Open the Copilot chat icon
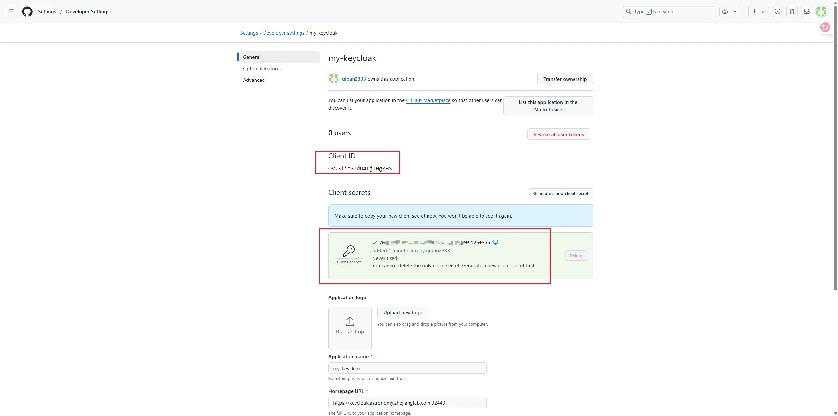 coord(725,11)
